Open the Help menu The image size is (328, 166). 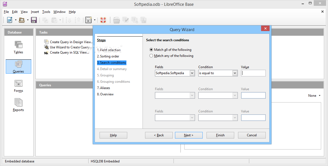72,12
